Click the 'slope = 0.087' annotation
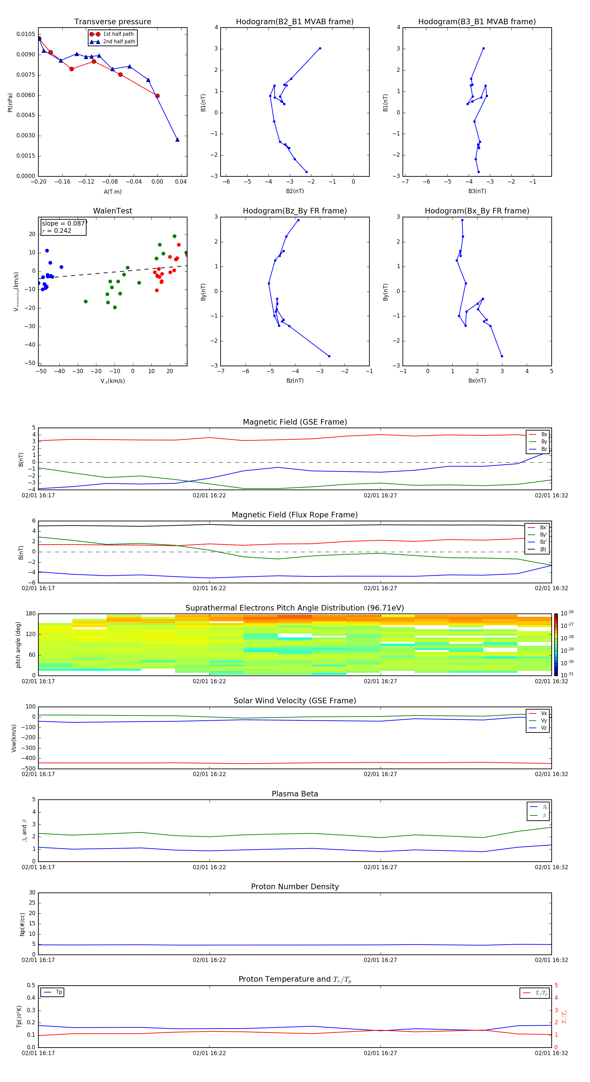This screenshot has width=590, height=1082. tap(63, 224)
